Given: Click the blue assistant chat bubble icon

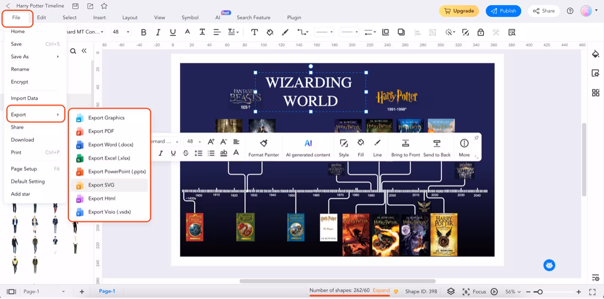Looking at the screenshot, I should pos(549,265).
